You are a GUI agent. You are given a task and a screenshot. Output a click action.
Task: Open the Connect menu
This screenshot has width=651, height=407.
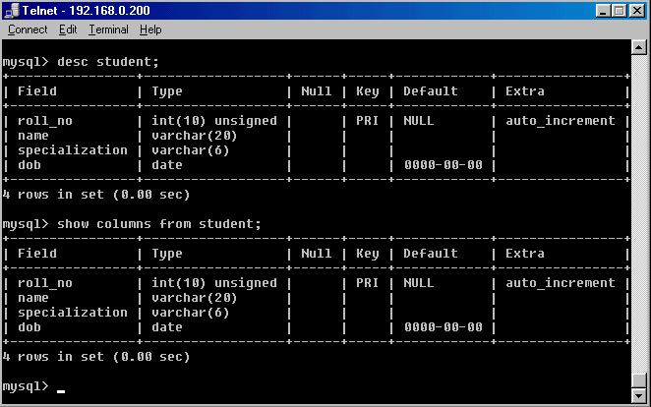click(x=28, y=29)
